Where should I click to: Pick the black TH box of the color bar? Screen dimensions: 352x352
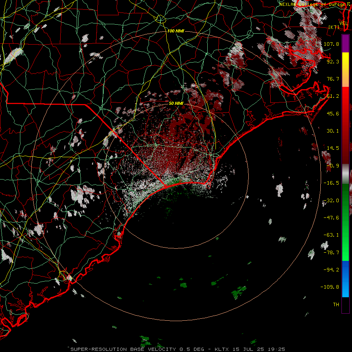(345, 305)
